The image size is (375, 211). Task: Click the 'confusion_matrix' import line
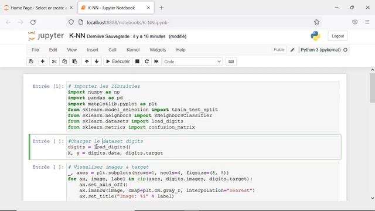[x=131, y=127]
